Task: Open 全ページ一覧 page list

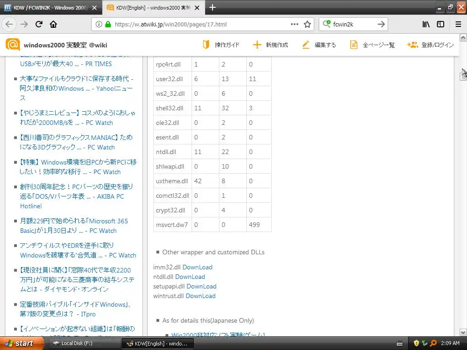Action: point(372,45)
